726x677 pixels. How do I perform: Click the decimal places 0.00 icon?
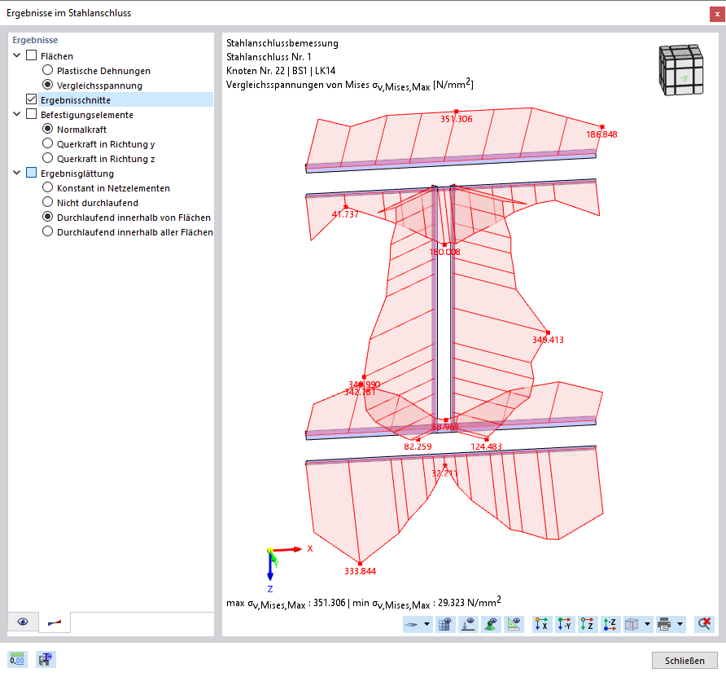tap(17, 659)
